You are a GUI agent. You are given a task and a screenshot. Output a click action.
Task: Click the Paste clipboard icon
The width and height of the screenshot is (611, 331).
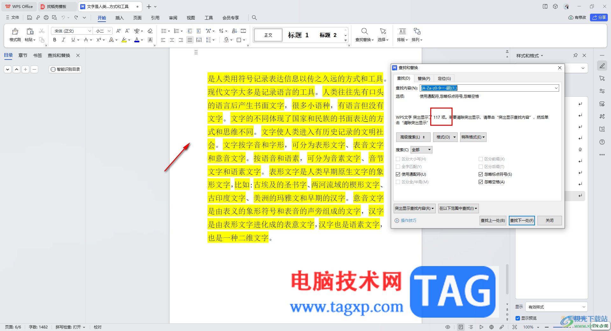pyautogui.click(x=30, y=31)
